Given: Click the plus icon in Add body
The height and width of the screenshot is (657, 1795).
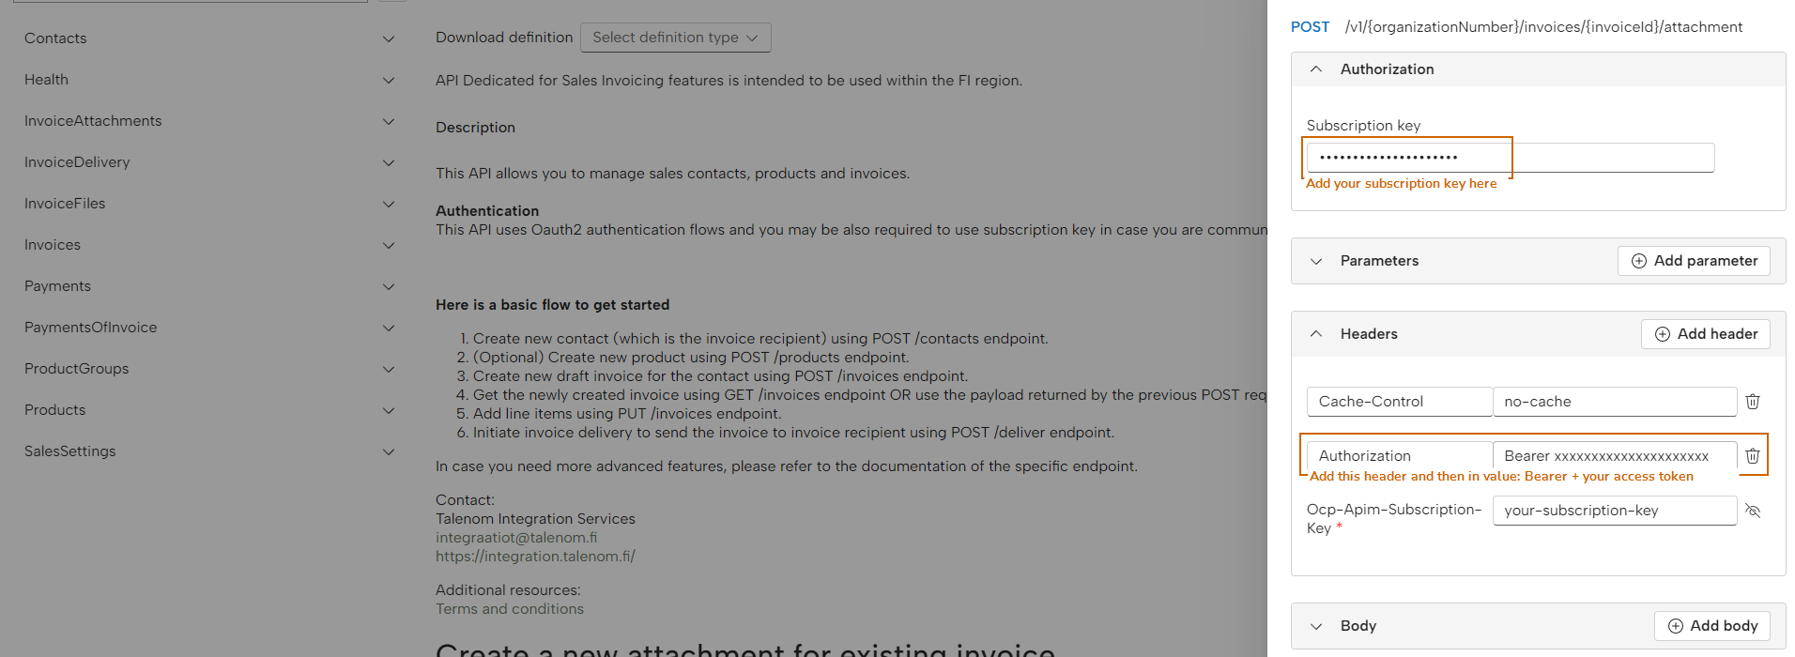Looking at the screenshot, I should coord(1676,626).
